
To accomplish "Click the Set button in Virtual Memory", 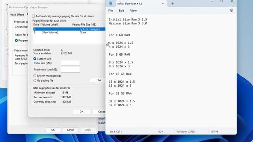I will coord(98,80).
